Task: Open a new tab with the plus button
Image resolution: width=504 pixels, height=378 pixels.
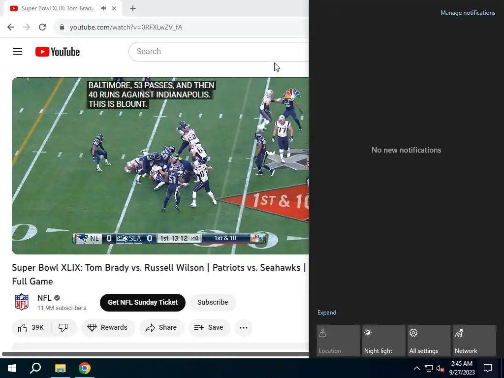Action: (x=133, y=8)
